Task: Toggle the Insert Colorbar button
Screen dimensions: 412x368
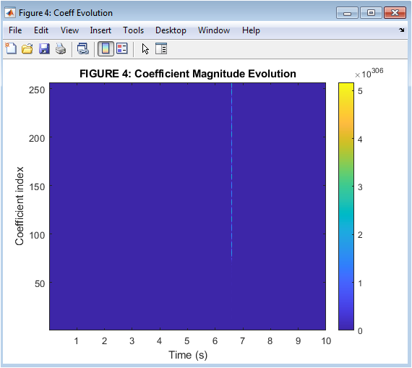Action: pyautogui.click(x=106, y=48)
